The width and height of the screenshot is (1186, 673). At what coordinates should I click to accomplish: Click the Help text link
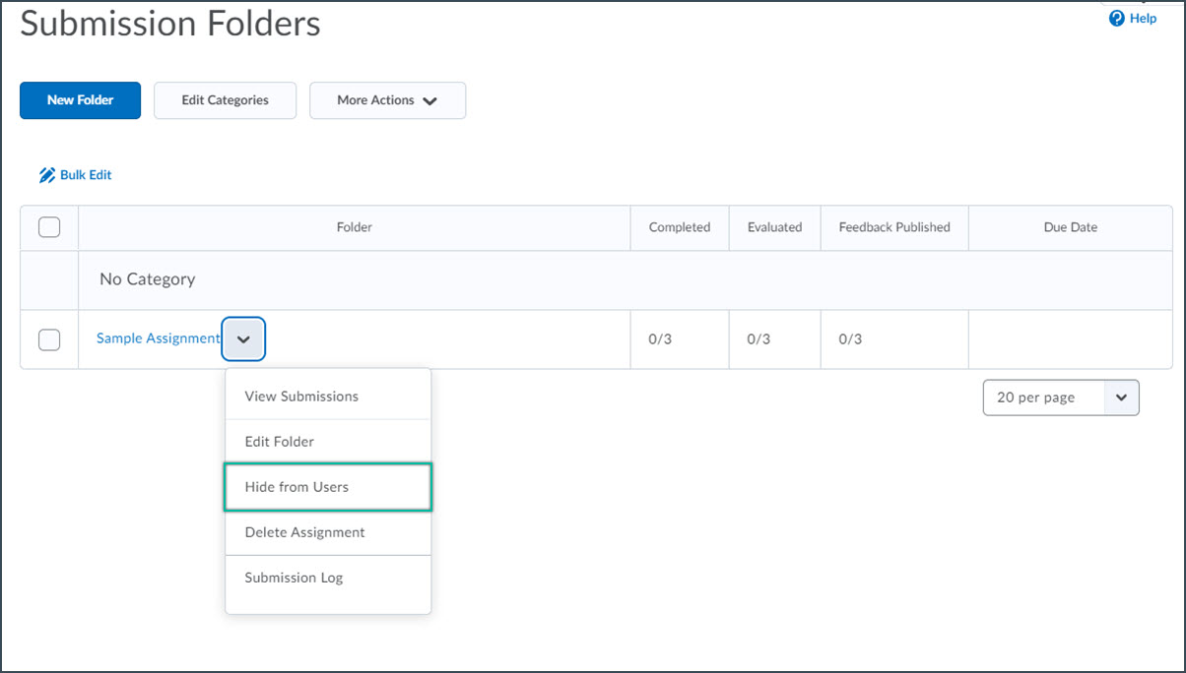click(1143, 19)
